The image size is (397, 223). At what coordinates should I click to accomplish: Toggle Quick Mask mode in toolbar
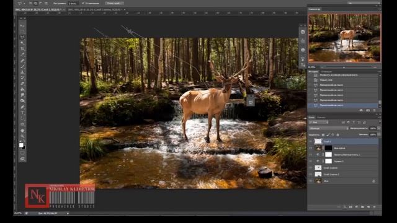[22, 153]
